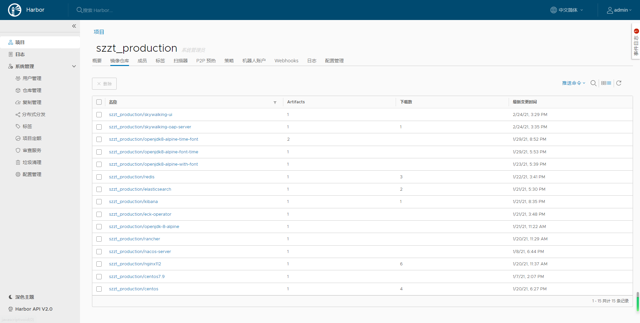The width and height of the screenshot is (640, 323).
Task: Sort by 最新变更时间 column header
Action: [x=525, y=102]
